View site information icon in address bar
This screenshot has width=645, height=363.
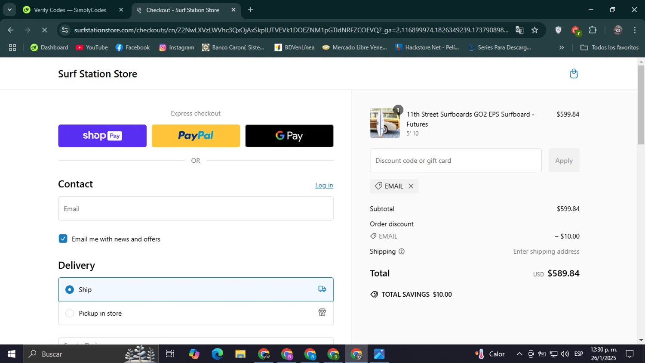click(x=65, y=30)
